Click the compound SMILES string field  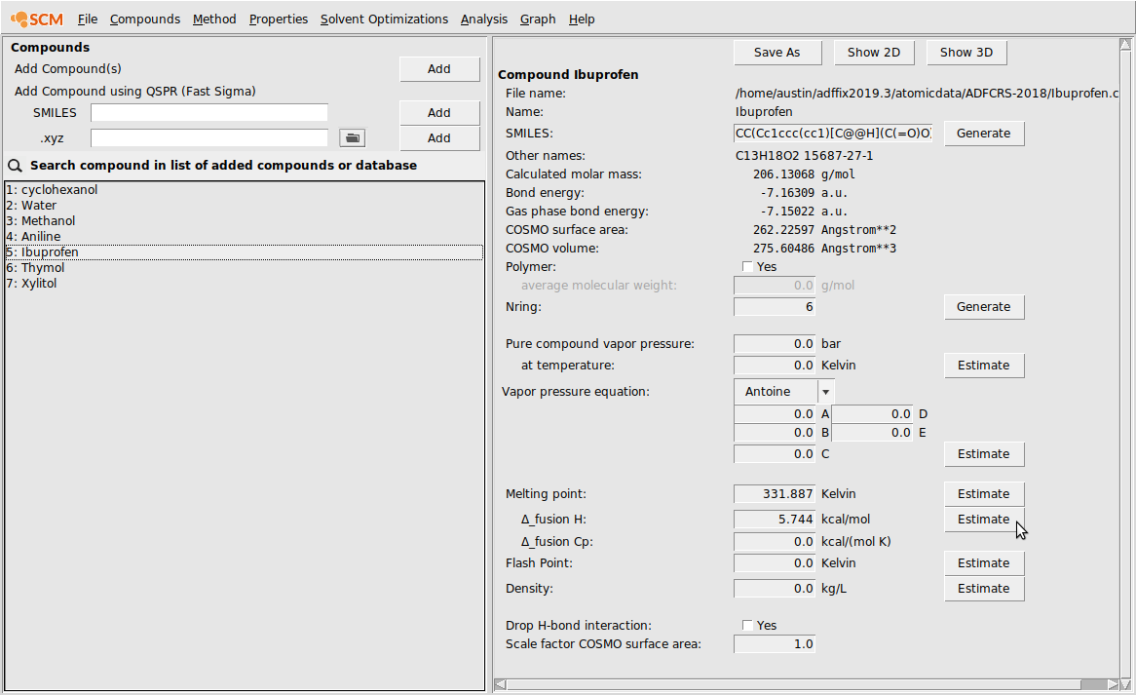point(833,134)
